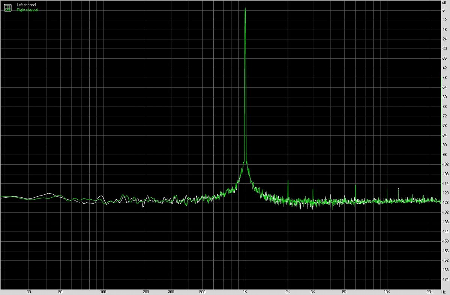The width and height of the screenshot is (450, 295).
Task: Click the -168 dB axis value
Action: (x=445, y=270)
